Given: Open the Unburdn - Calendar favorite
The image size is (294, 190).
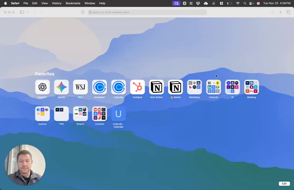Looking at the screenshot, I should tap(118, 114).
